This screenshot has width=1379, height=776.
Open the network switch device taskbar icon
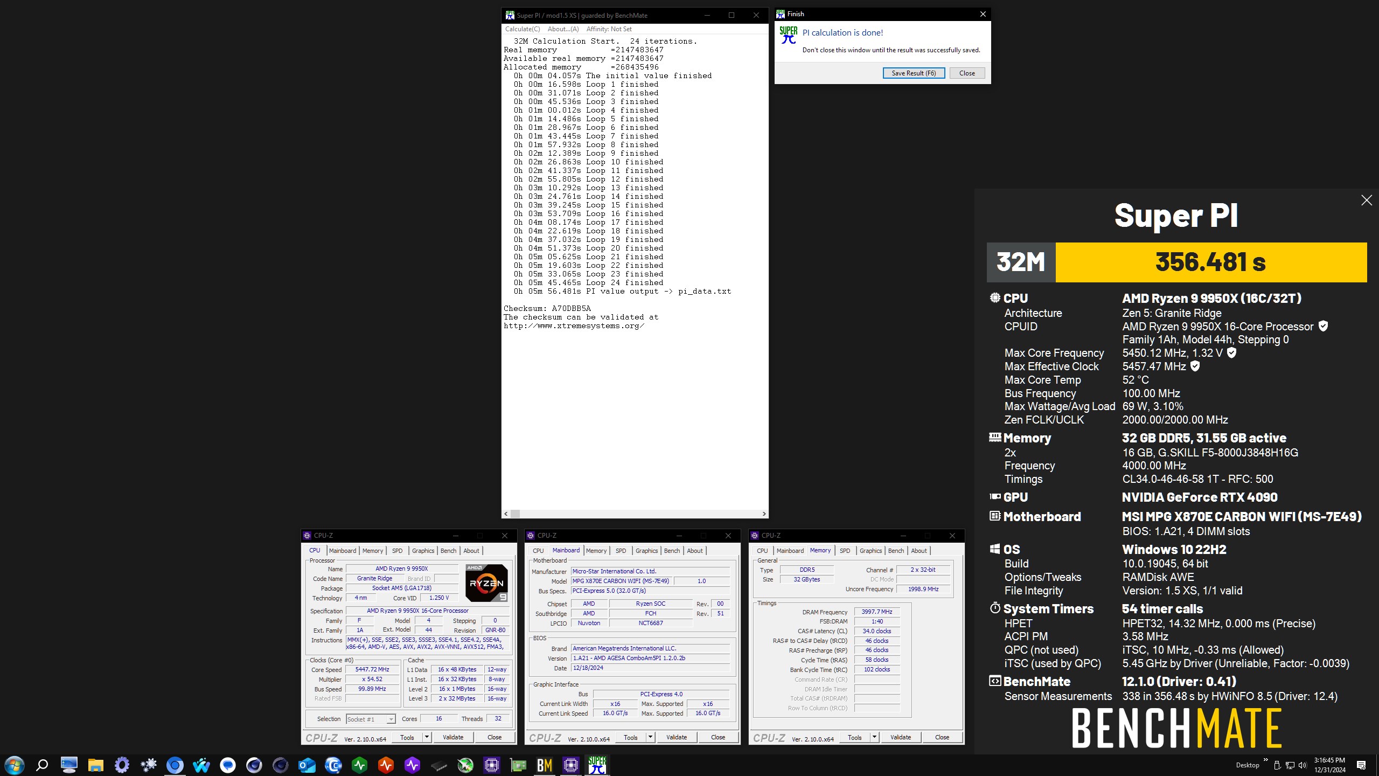tap(439, 765)
